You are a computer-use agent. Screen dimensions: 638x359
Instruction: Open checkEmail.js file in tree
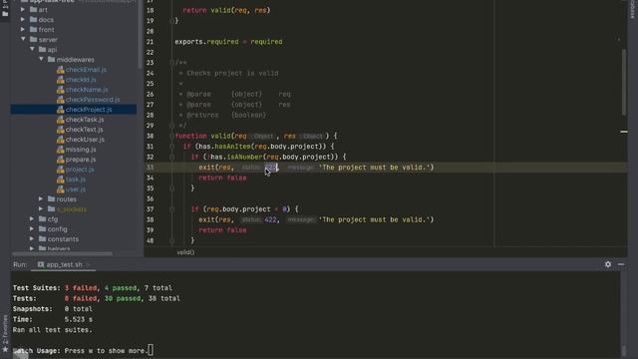click(86, 70)
